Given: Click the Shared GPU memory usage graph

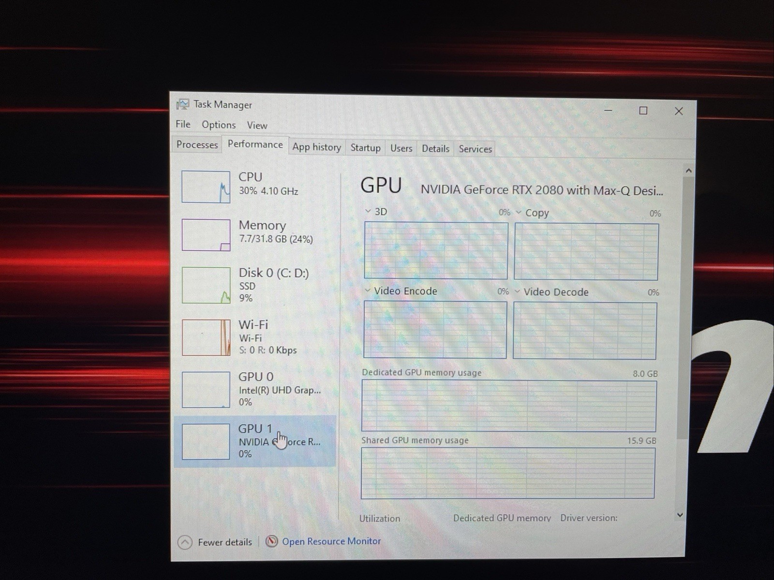Looking at the screenshot, I should [x=508, y=473].
